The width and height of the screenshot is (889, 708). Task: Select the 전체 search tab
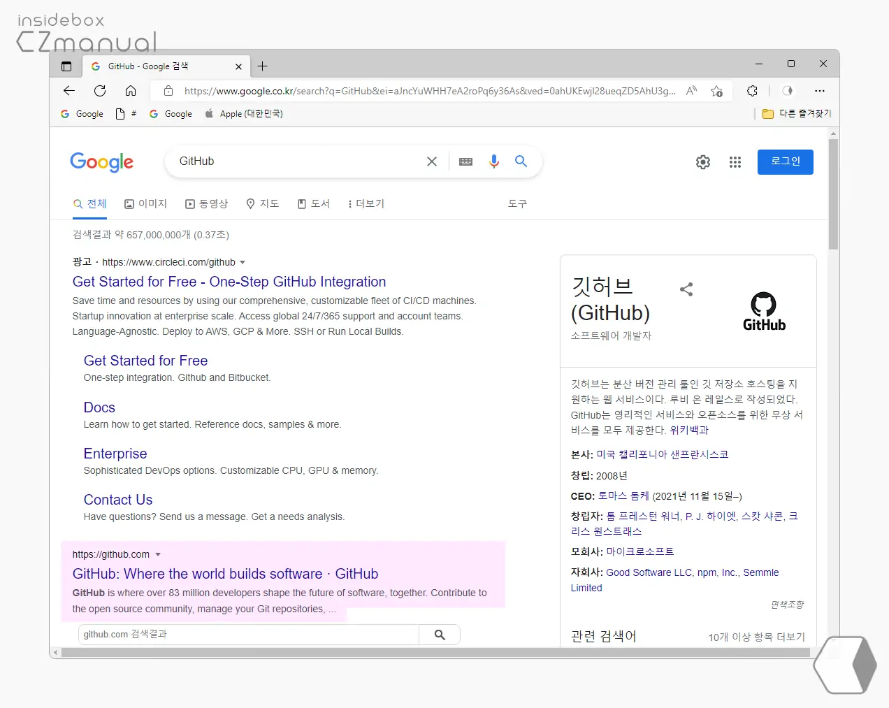click(x=90, y=204)
